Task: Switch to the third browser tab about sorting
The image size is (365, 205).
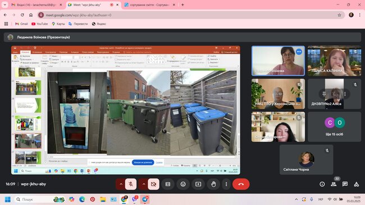Action: coord(150,4)
